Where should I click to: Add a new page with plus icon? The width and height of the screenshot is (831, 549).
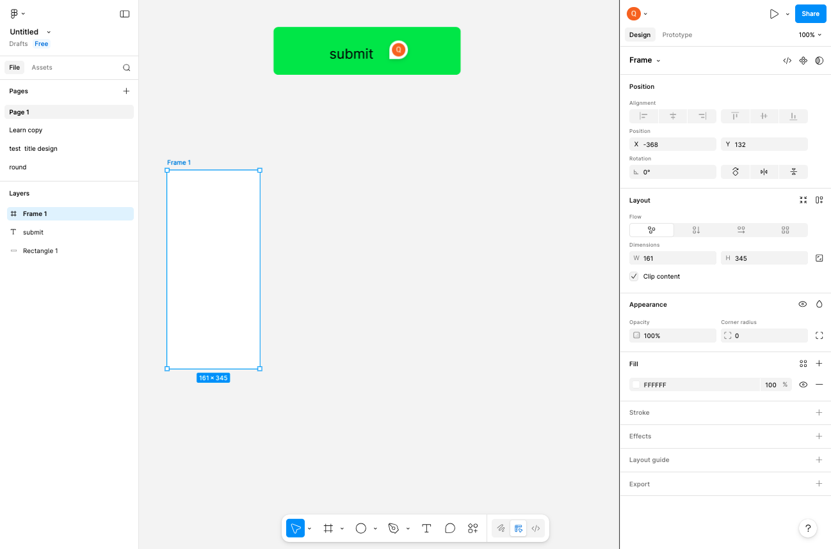coord(126,91)
